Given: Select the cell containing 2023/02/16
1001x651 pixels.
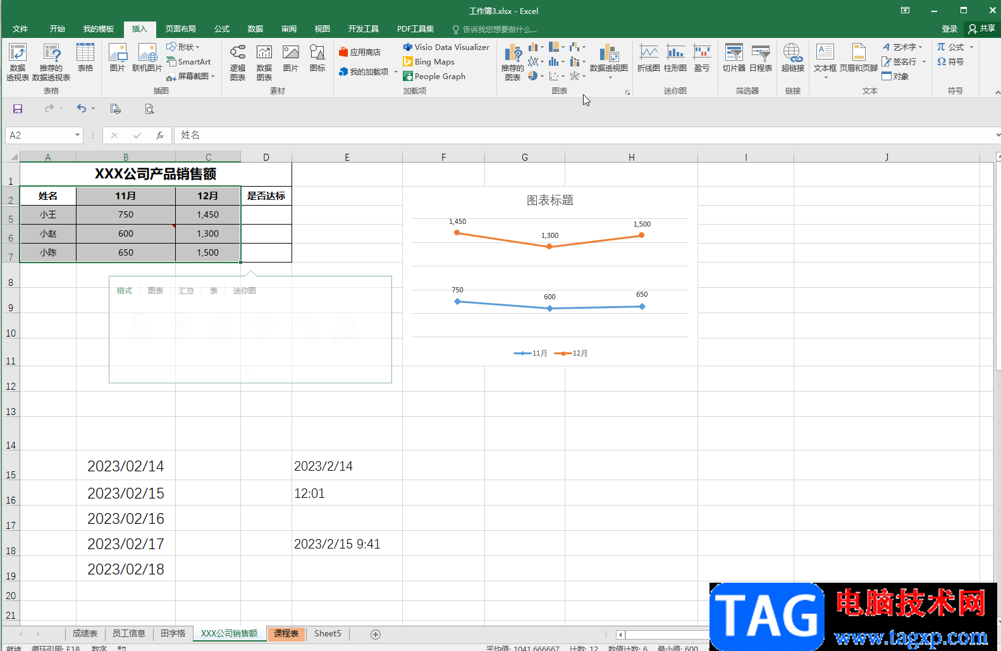Looking at the screenshot, I should pos(126,518).
